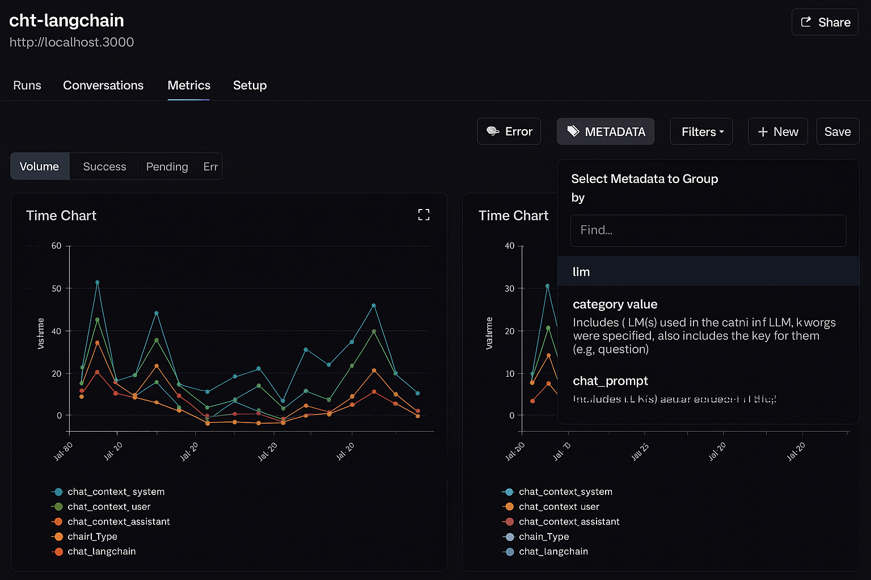Select category value metadata option
This screenshot has height=580, width=871.
(x=615, y=304)
